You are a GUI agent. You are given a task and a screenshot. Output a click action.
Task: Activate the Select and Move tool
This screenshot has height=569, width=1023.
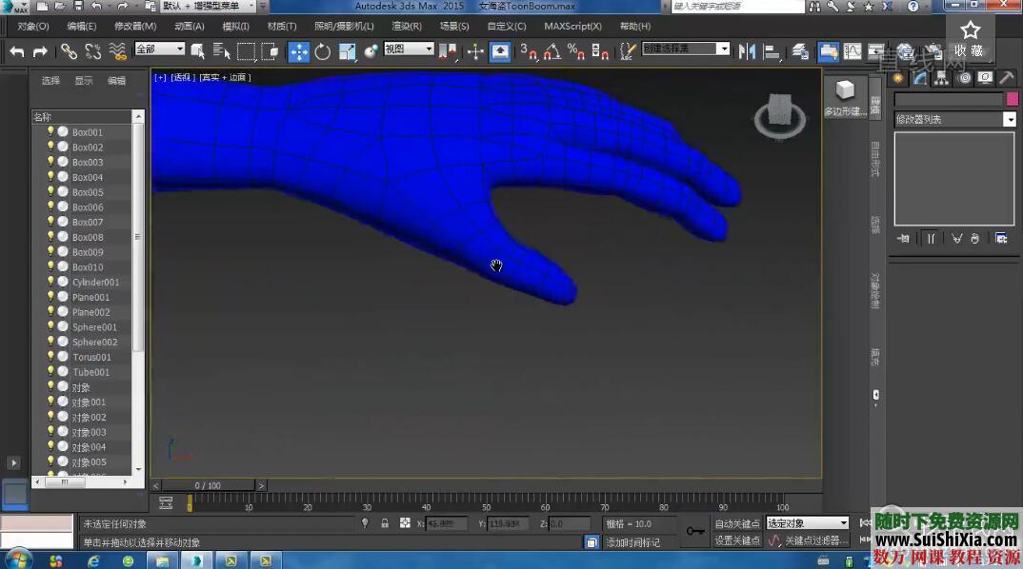click(299, 51)
